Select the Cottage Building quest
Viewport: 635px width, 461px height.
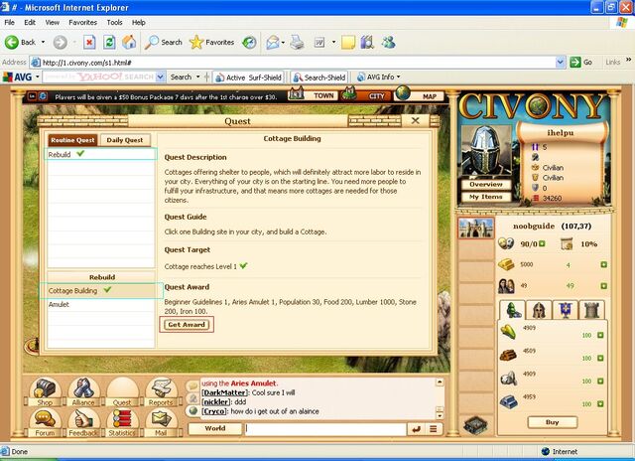(101, 291)
